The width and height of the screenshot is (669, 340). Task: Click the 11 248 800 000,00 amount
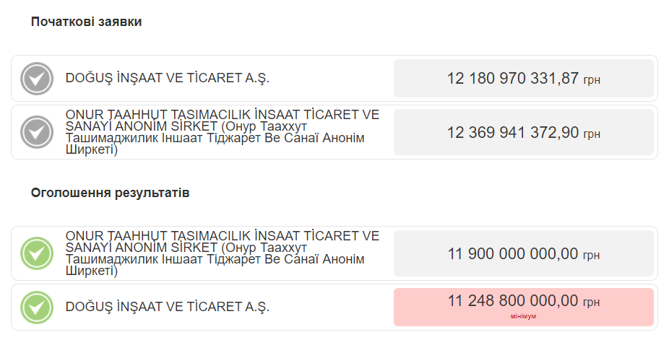click(513, 300)
